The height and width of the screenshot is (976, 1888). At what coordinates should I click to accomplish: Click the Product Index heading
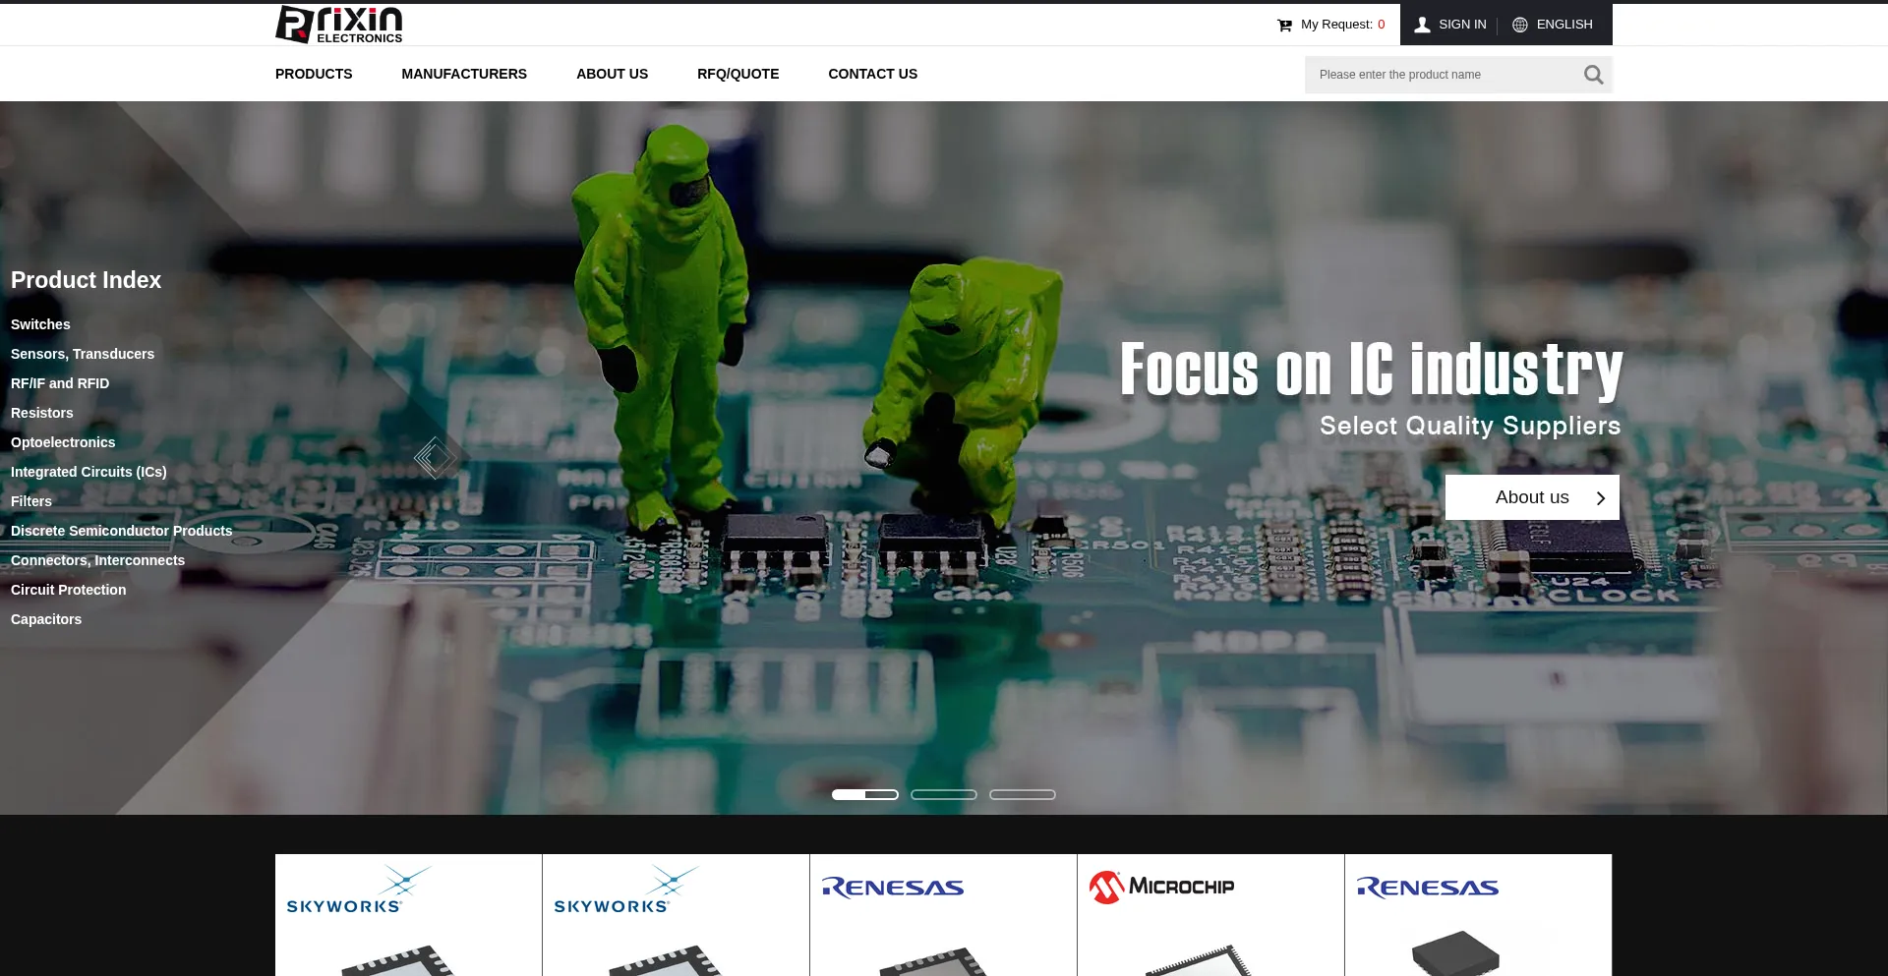(86, 280)
